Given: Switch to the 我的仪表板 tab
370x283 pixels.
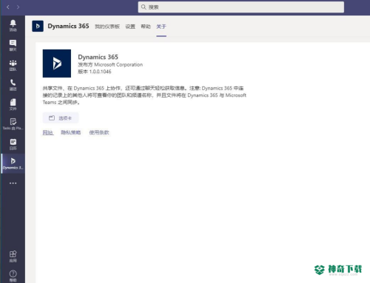Looking at the screenshot, I should click(107, 27).
